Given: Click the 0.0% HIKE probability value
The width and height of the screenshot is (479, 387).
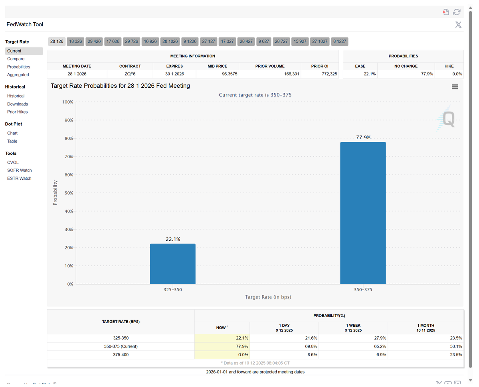Looking at the screenshot, I should click(457, 74).
